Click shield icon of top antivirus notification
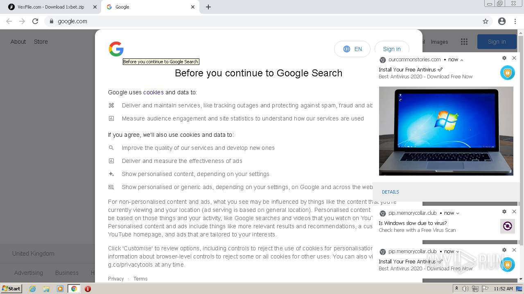The width and height of the screenshot is (524, 294). pyautogui.click(x=508, y=73)
